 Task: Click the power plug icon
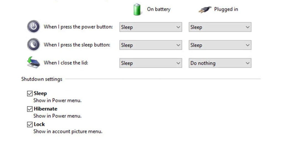pos(205,10)
